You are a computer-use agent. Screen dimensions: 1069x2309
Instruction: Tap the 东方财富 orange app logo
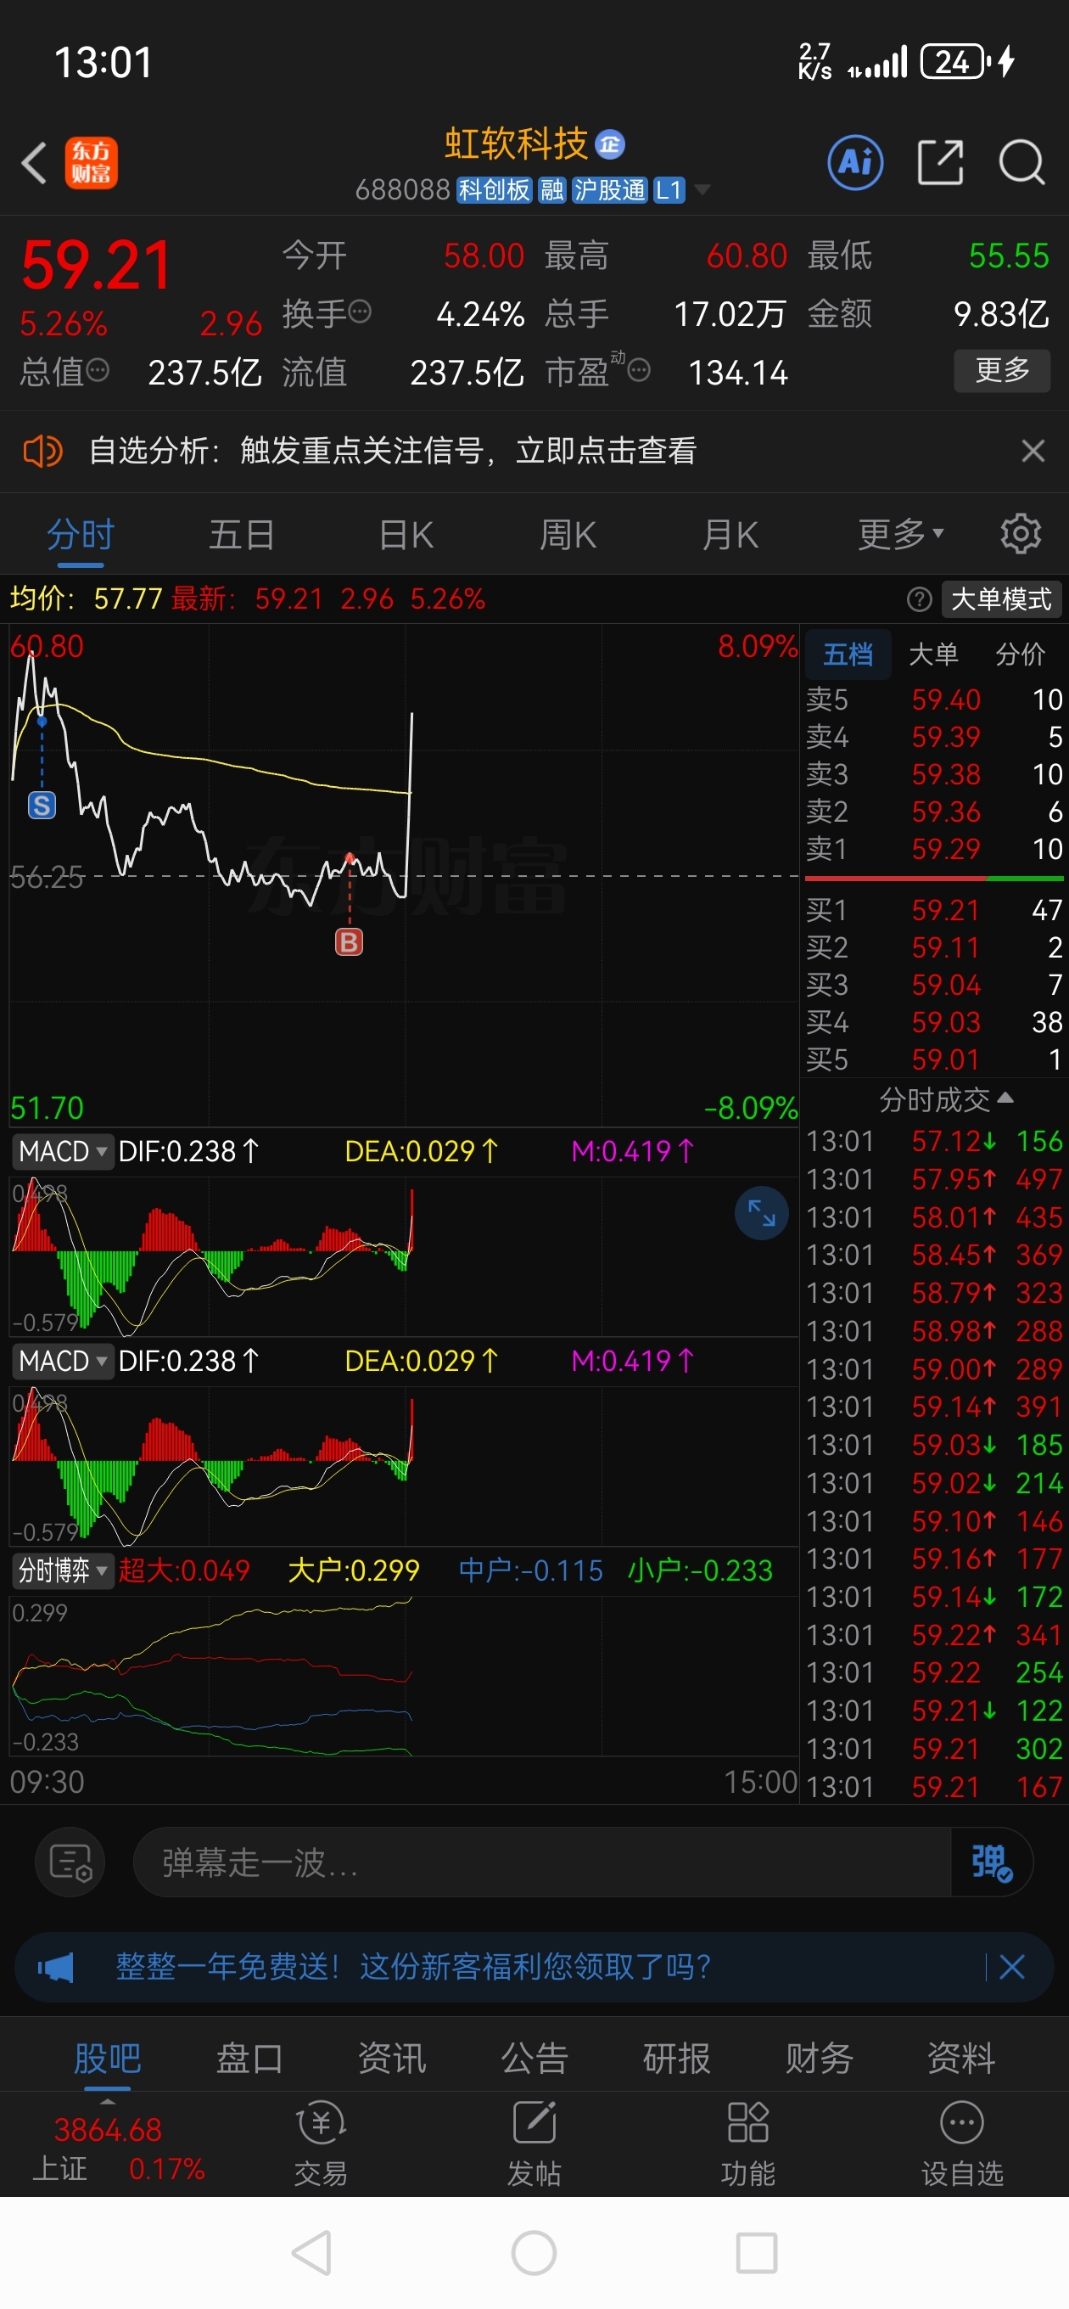coord(92,163)
